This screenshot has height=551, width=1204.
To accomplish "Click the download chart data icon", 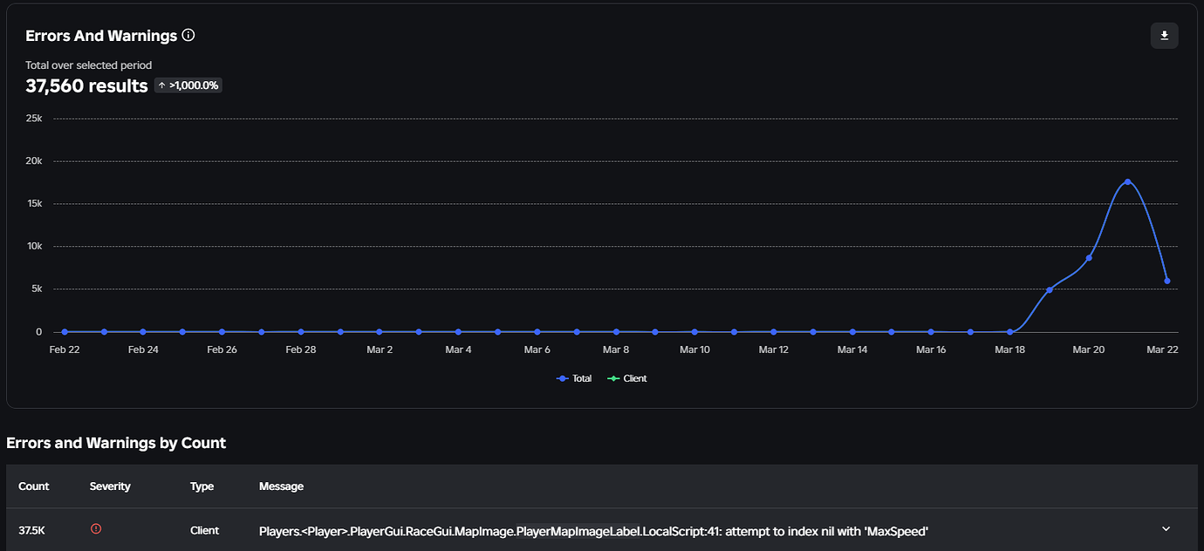I will click(1164, 36).
